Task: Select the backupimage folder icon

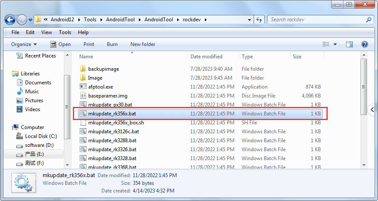Action: (x=83, y=69)
